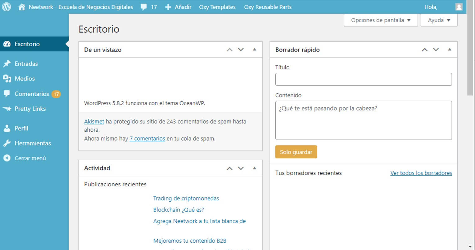Click the WordPress logo icon

point(6,7)
